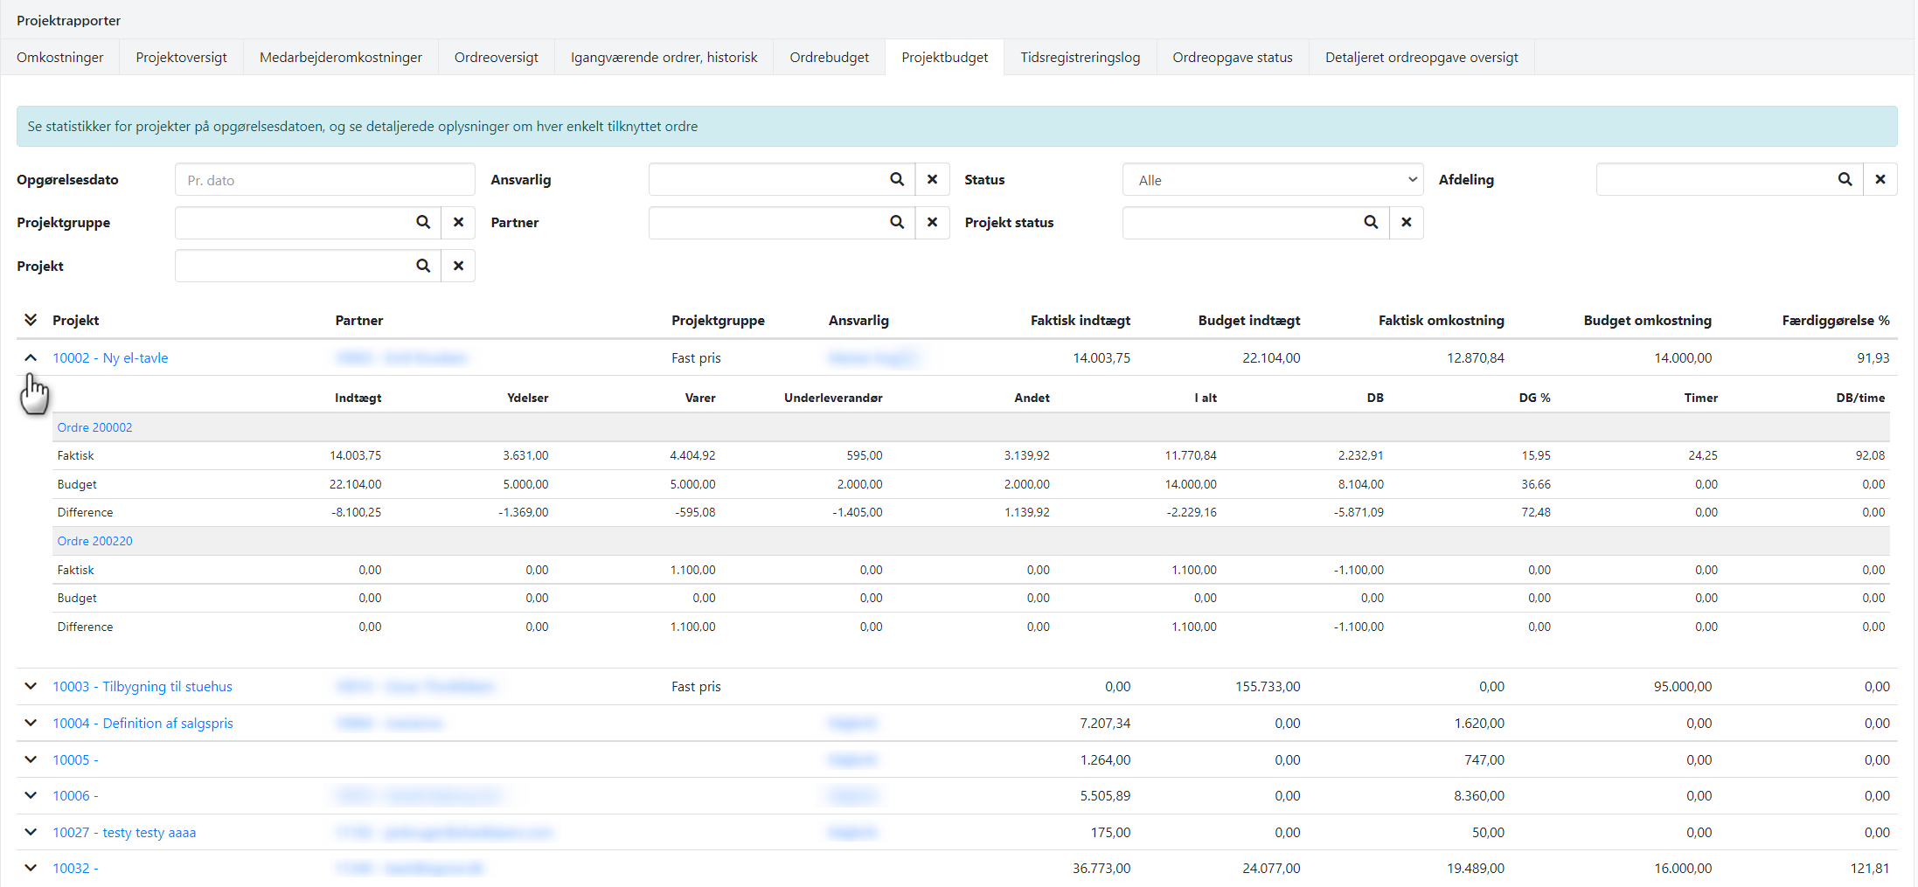Click the search icon in Projekt status field

(1371, 223)
